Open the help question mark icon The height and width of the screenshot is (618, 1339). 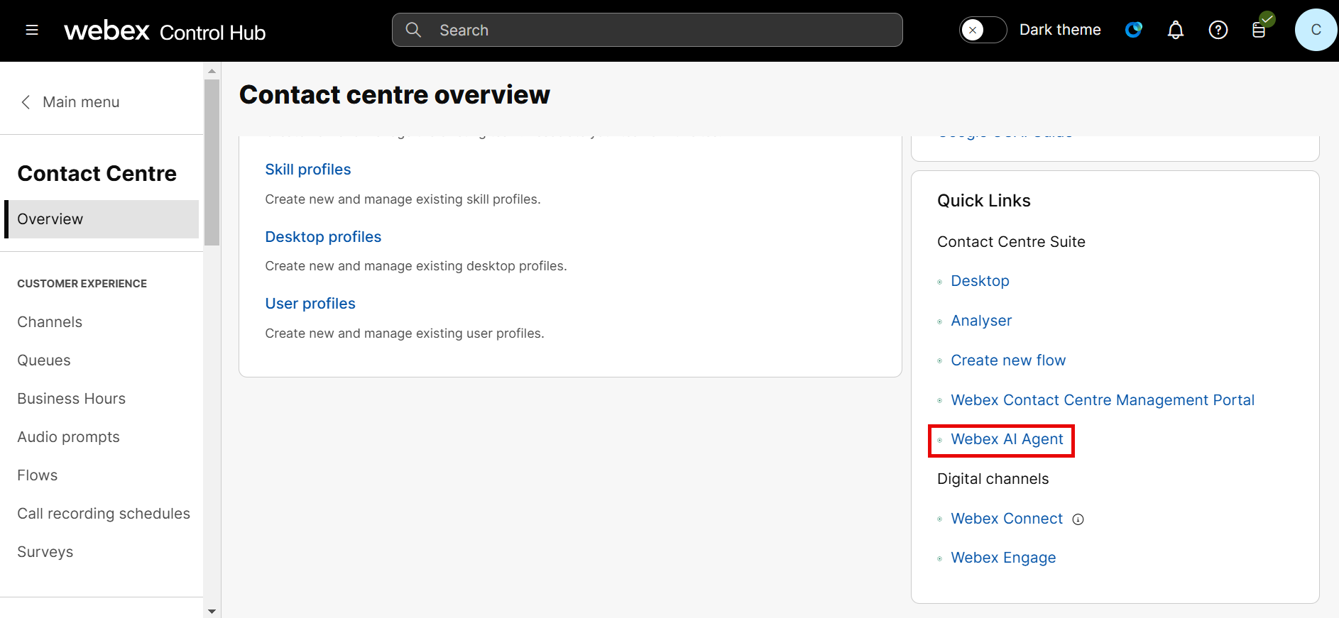point(1218,30)
